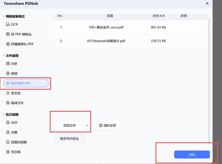
Task: Click the batch print PDF printer icon
Action: [x=8, y=83]
